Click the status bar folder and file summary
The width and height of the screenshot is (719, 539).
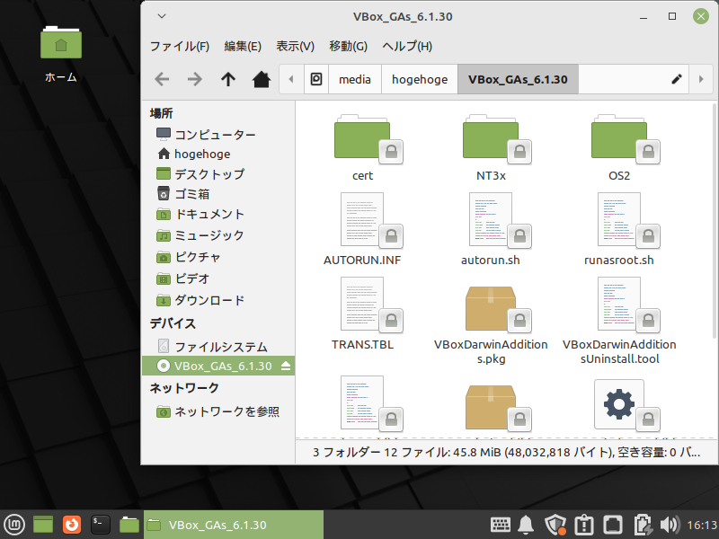tap(506, 453)
